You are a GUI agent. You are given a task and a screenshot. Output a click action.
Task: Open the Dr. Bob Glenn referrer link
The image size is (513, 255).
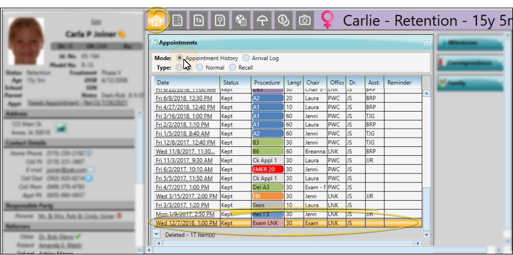point(55,236)
